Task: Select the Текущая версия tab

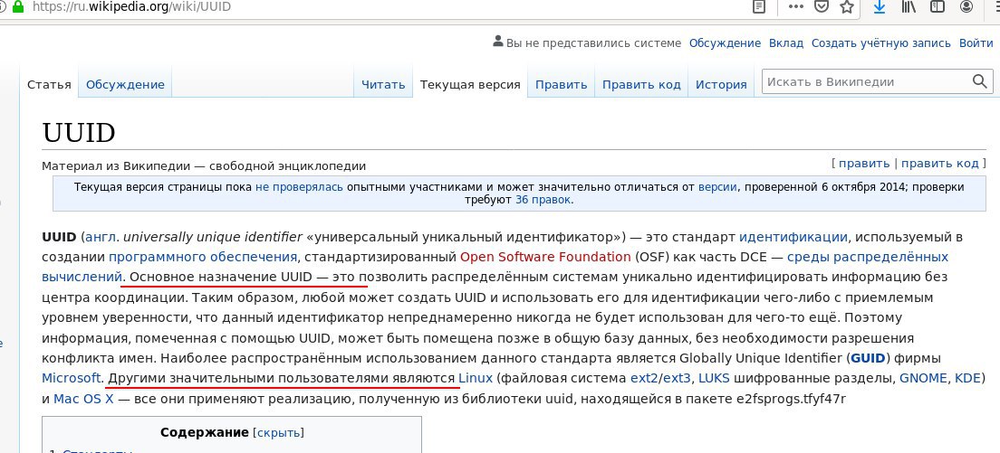Action: tap(470, 84)
